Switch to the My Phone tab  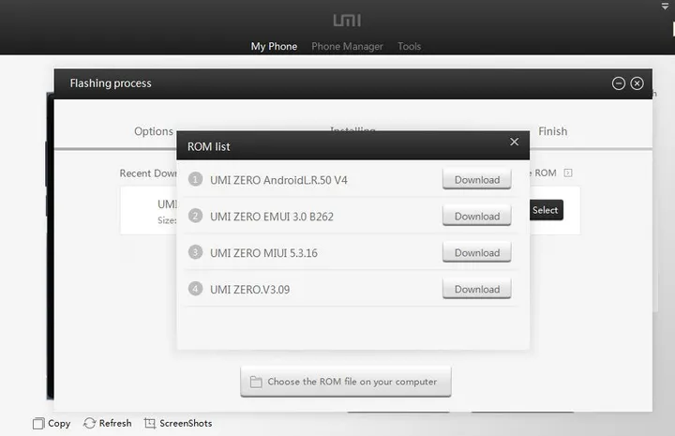(x=274, y=46)
